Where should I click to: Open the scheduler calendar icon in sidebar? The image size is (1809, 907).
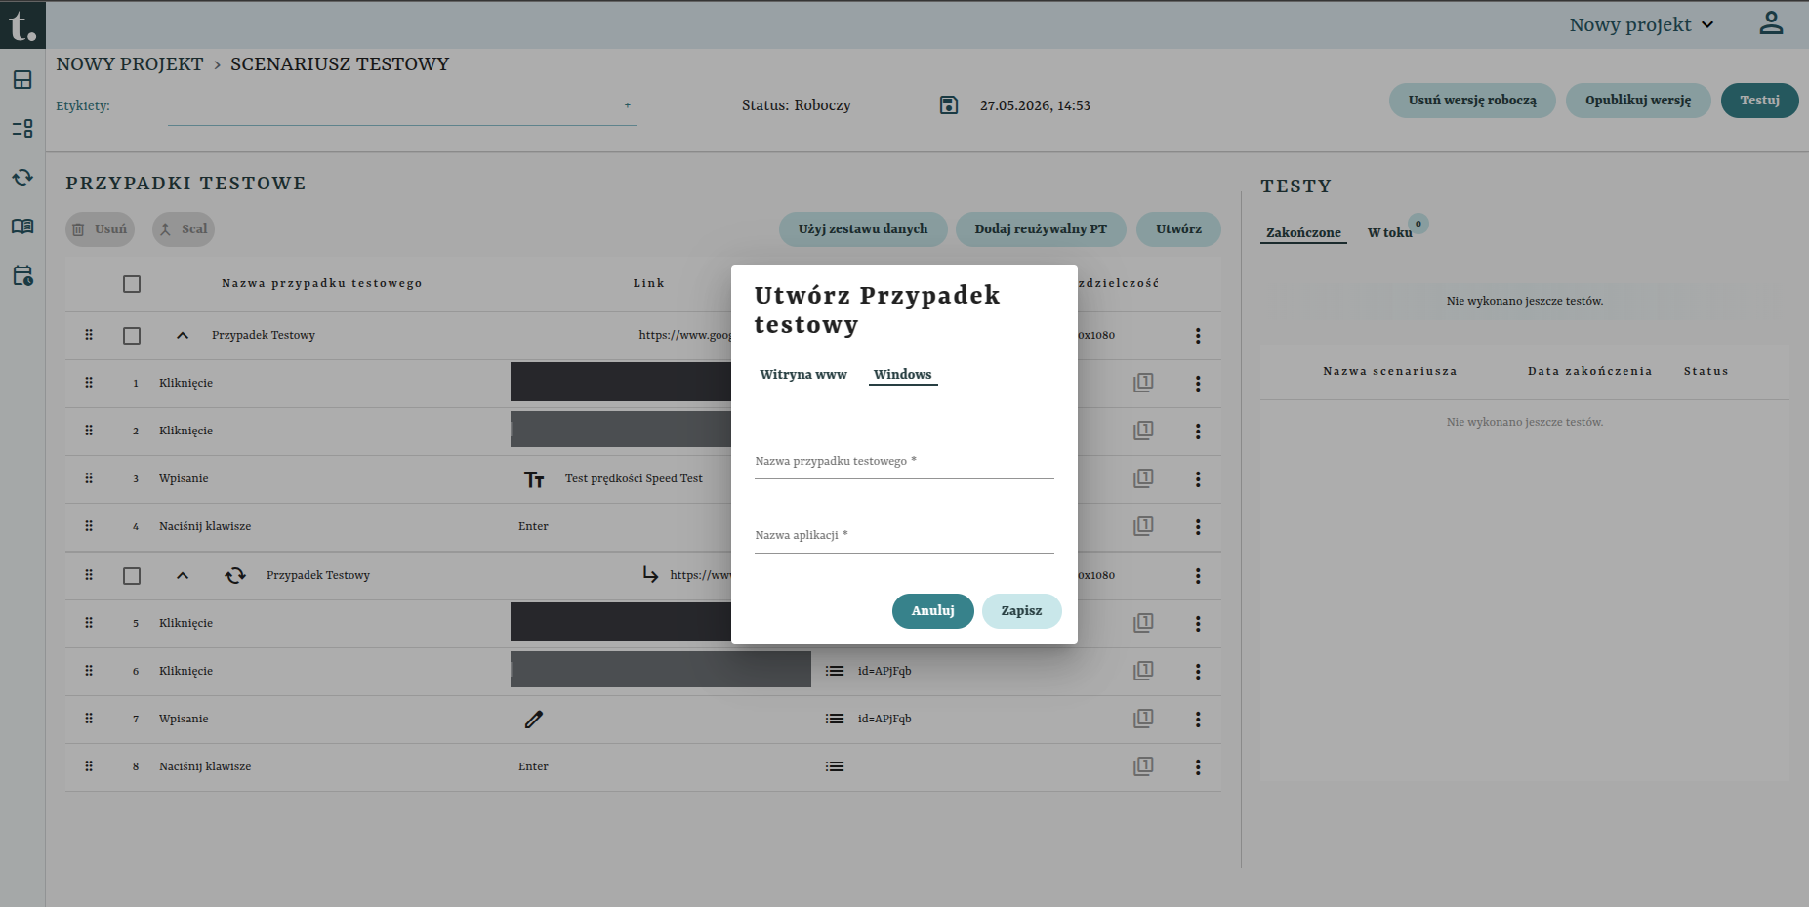coord(22,275)
